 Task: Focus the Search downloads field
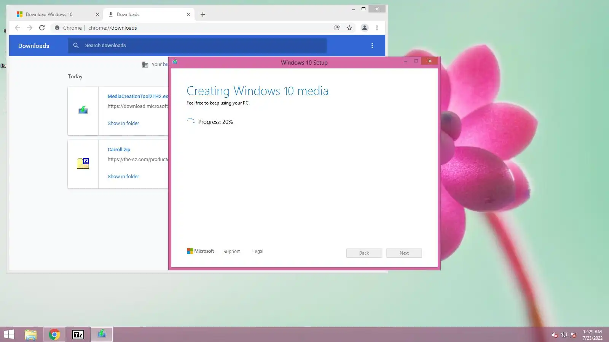point(197,46)
